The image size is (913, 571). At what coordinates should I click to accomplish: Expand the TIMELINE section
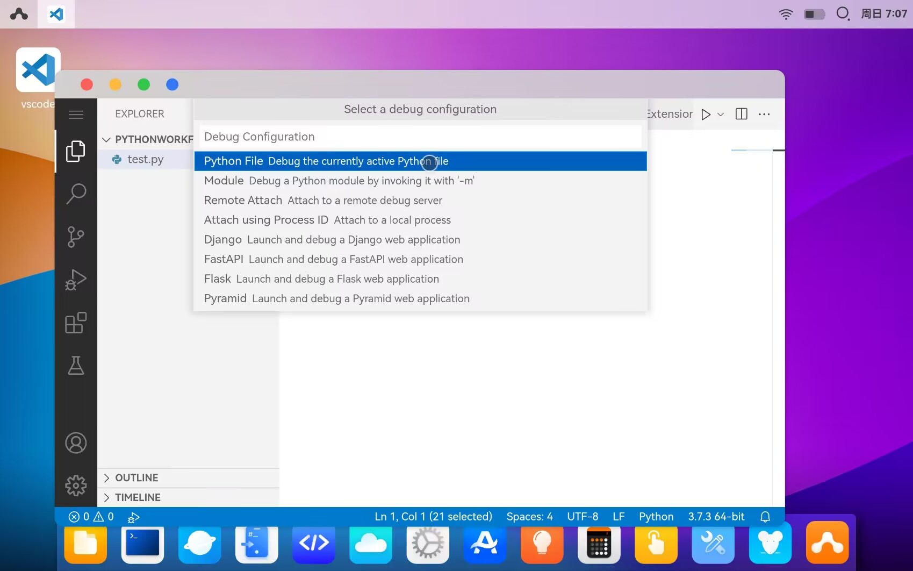click(189, 497)
